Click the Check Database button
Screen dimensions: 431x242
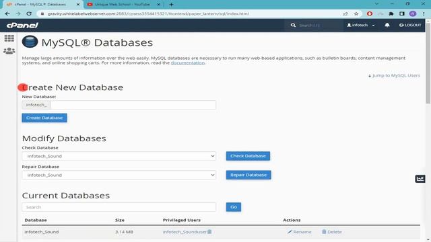pos(248,156)
